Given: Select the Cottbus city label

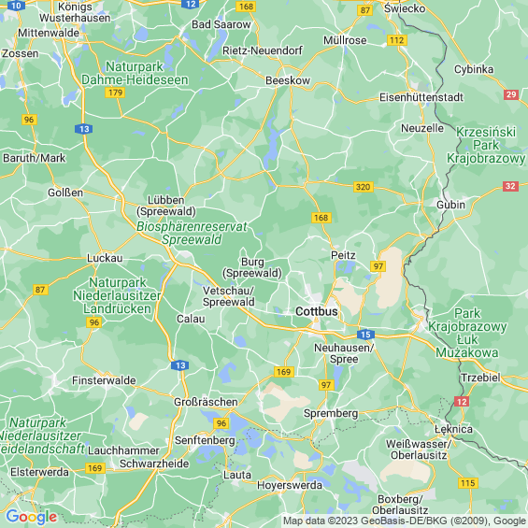Looking at the screenshot, I should (316, 311).
